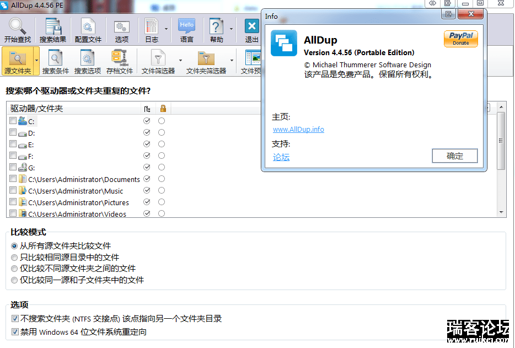Select 仅比较不同源文件夹之间的文件 radio button
The height and width of the screenshot is (348, 515).
14,269
